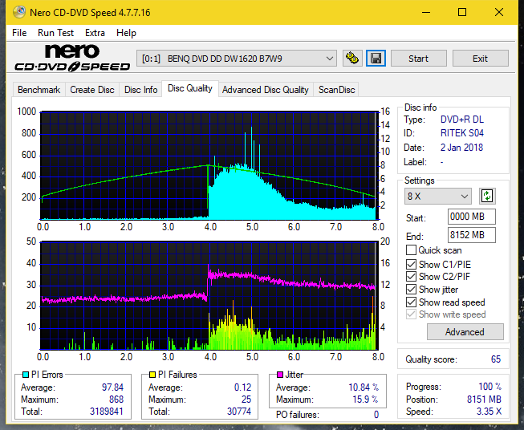Screen dimensions: 524x430
Task: Expand the 8 X scan speed dropdown
Action: [x=438, y=196]
